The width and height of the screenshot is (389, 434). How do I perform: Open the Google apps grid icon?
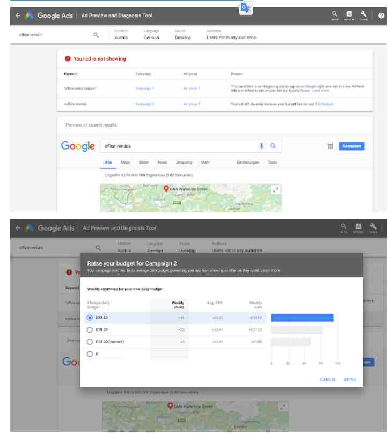tap(330, 146)
